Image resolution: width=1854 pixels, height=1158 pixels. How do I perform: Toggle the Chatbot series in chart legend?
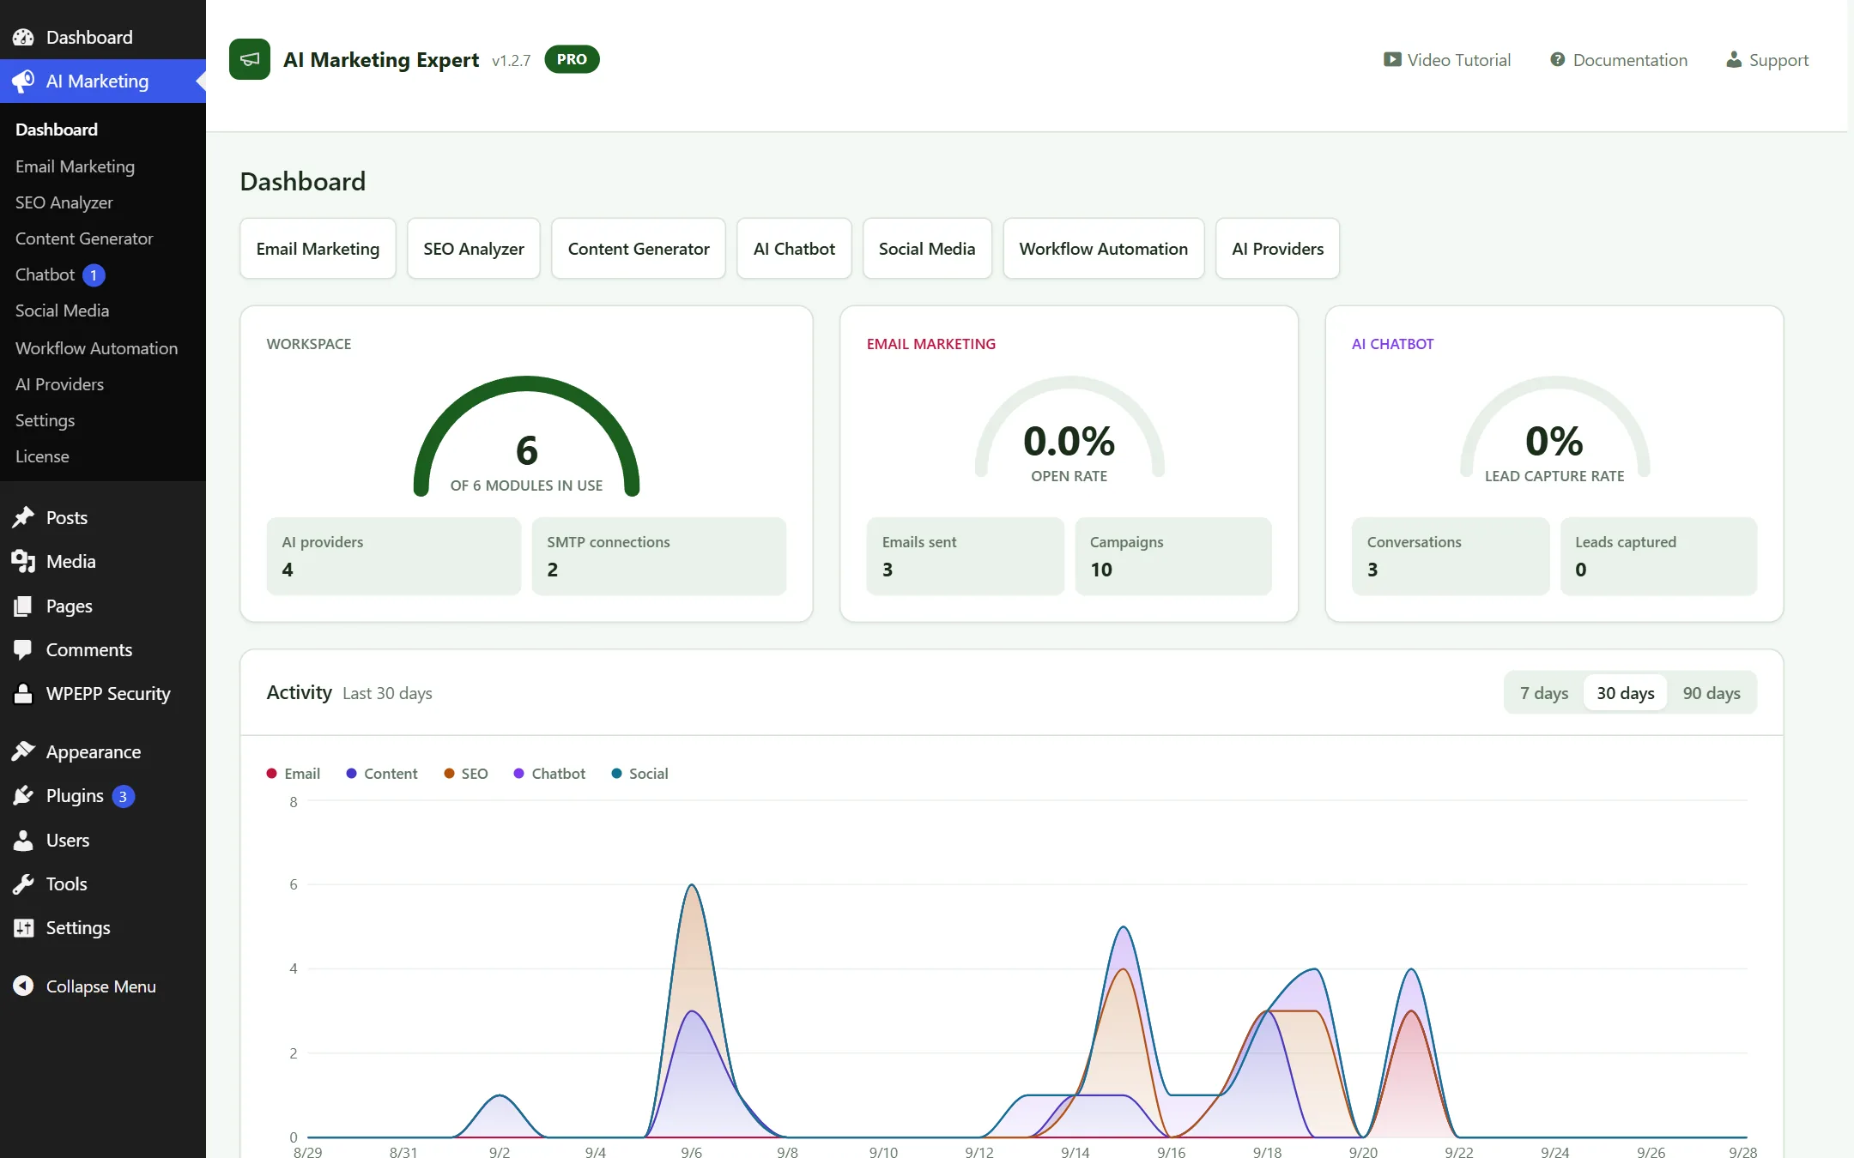click(549, 773)
